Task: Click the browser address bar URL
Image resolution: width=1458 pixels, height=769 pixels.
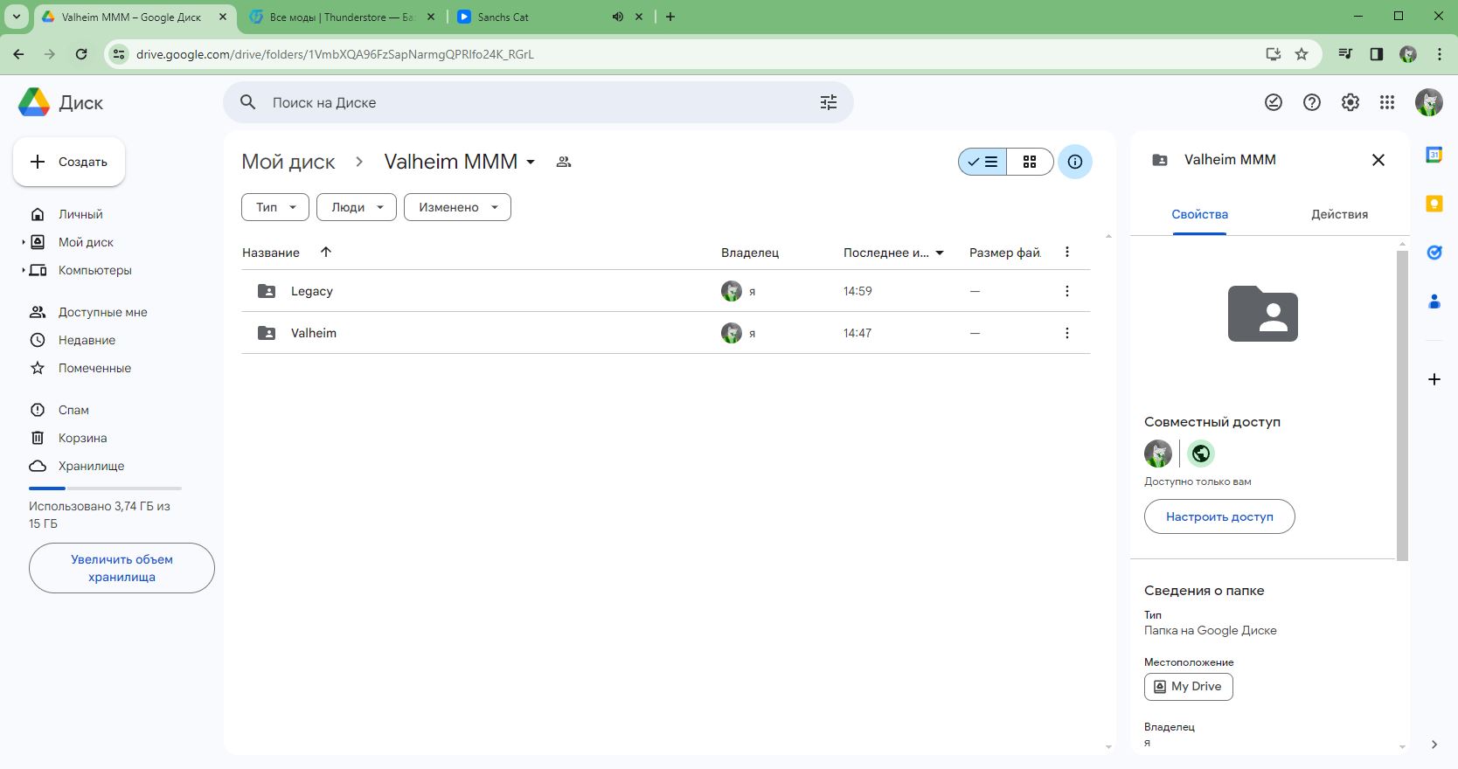Action: pos(335,54)
